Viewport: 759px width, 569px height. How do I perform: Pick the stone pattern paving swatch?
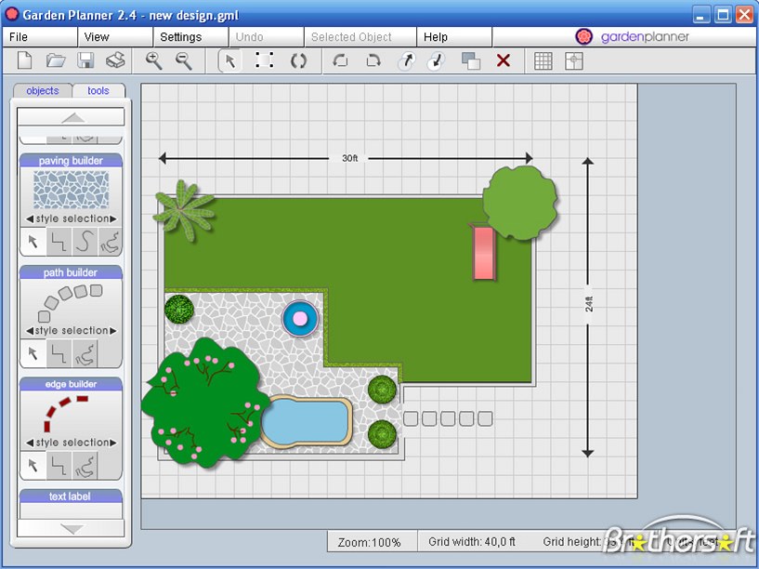(x=71, y=190)
